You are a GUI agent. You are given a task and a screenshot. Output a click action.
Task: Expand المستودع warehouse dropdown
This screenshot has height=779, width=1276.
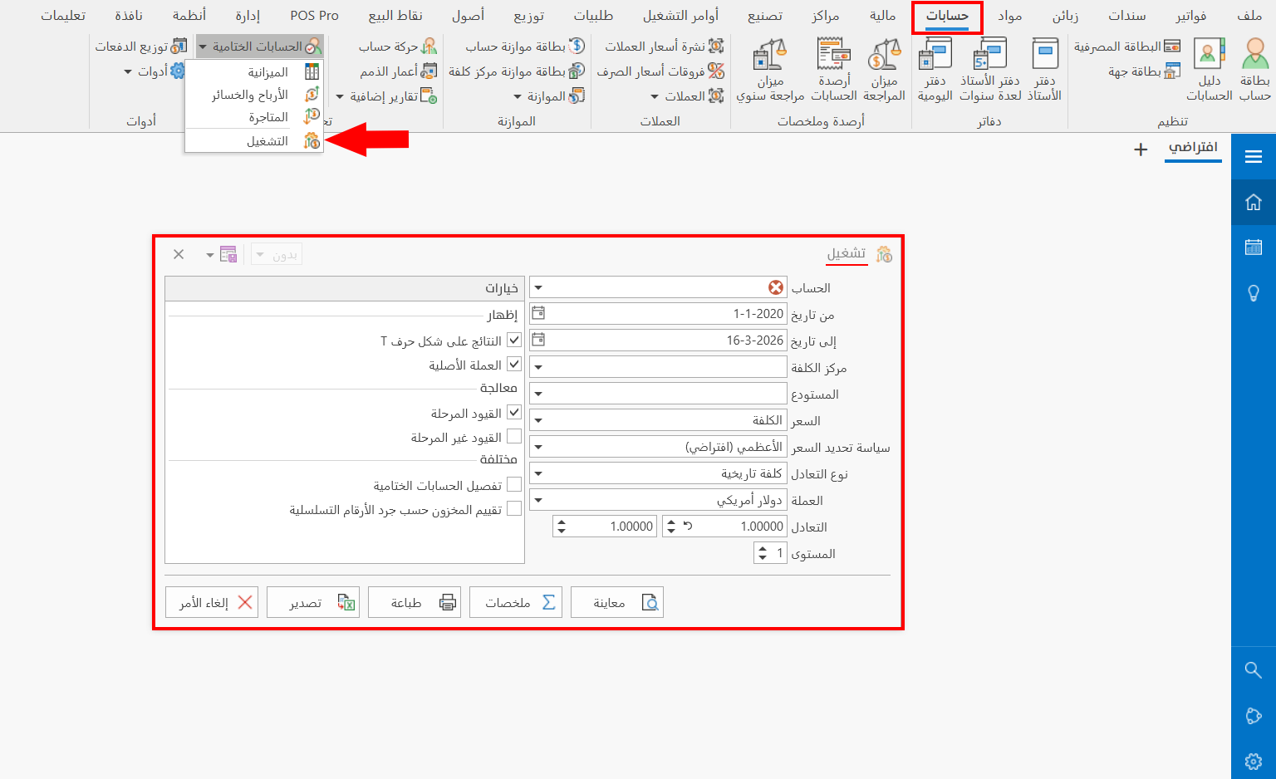pos(538,394)
